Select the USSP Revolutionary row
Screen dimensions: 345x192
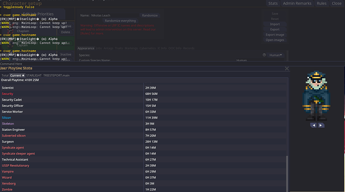coord(143,166)
